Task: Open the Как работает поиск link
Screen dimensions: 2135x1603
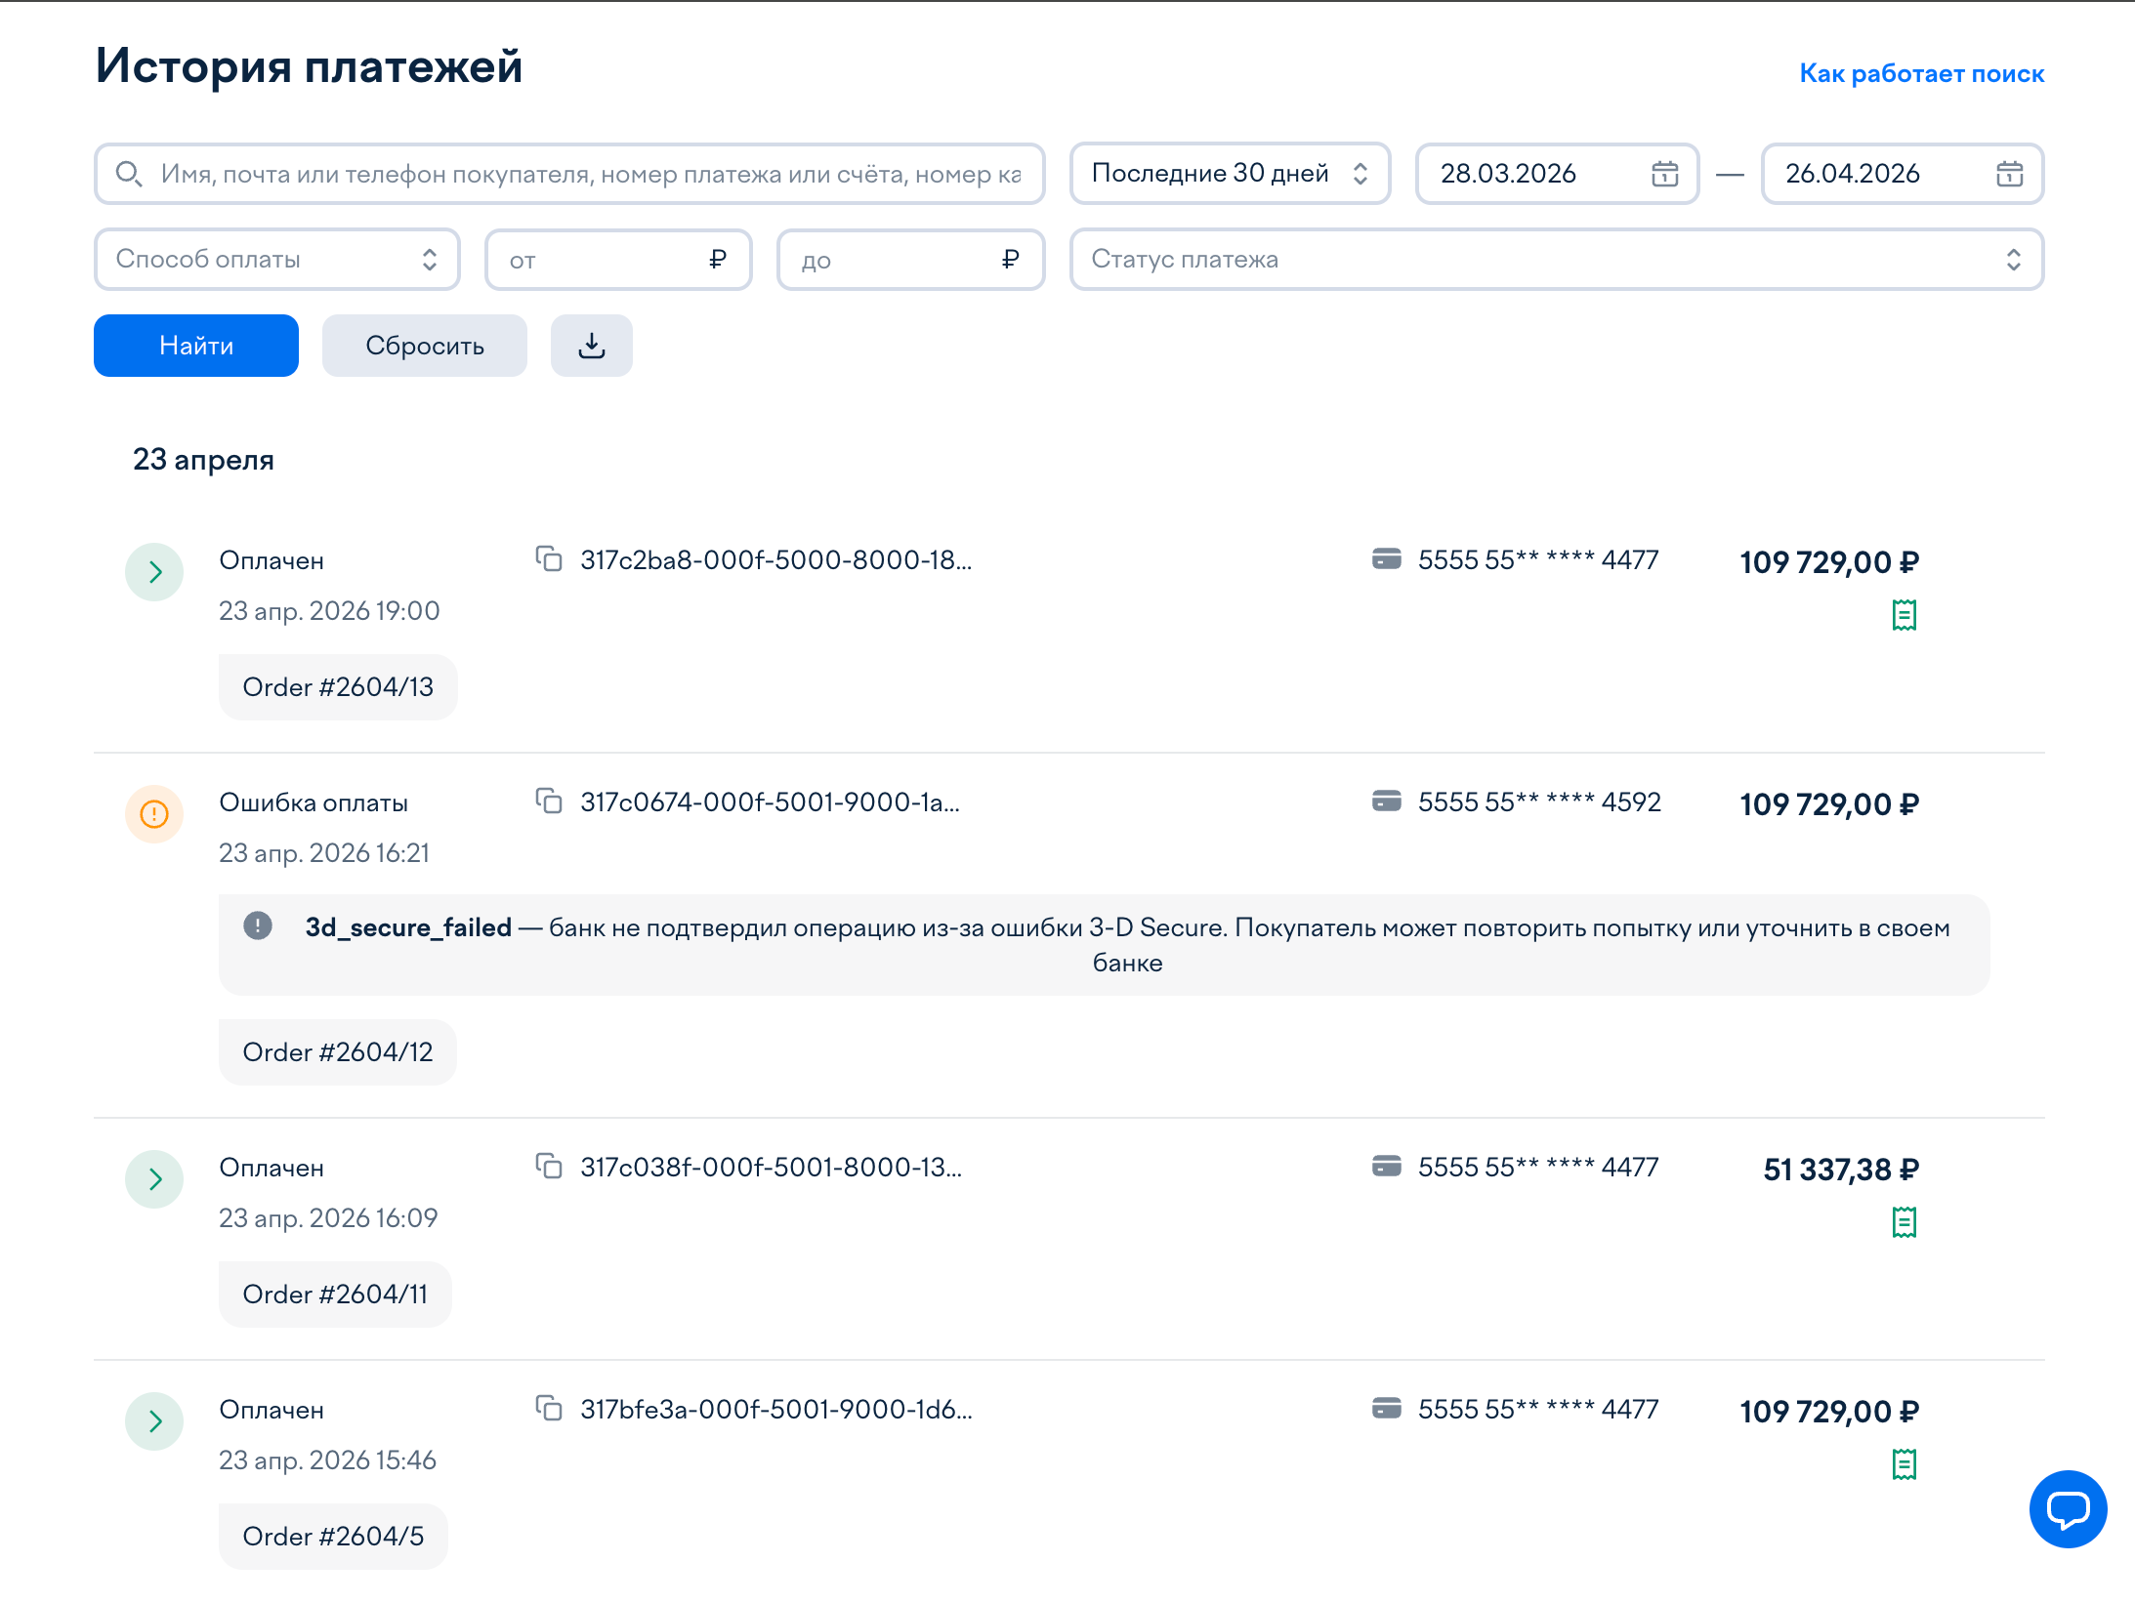Action: tap(1921, 73)
